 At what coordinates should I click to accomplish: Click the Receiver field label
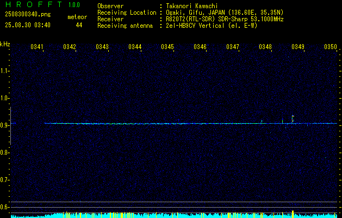(110, 19)
